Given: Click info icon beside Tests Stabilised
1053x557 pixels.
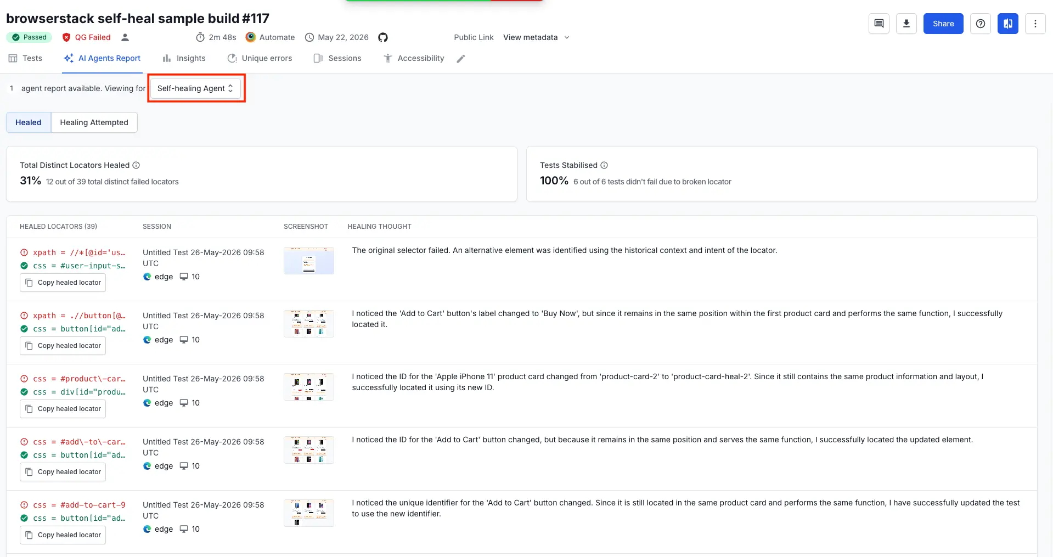Looking at the screenshot, I should (604, 165).
